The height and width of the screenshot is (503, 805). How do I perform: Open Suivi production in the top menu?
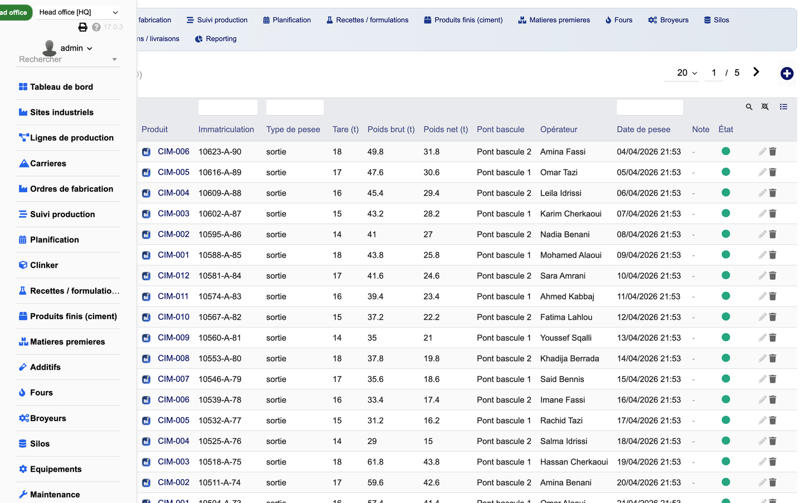pyautogui.click(x=217, y=20)
